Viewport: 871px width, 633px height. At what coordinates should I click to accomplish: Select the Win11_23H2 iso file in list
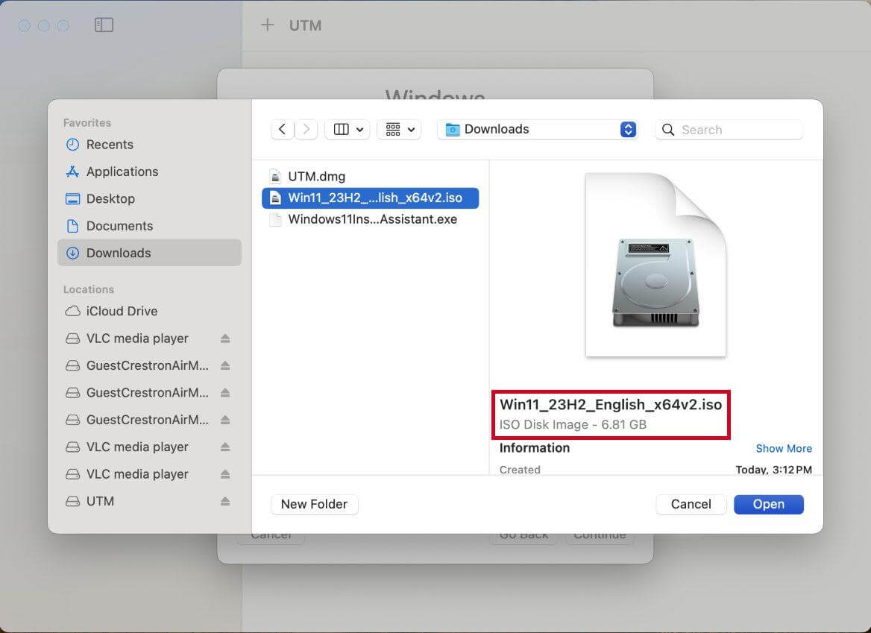coord(370,198)
